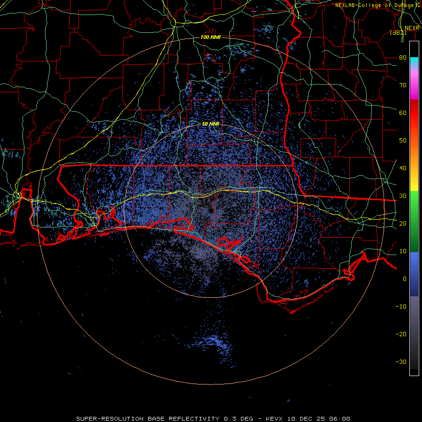The width and height of the screenshot is (422, 422).
Task: Click the -20 value on reflectivity scale
Action: click(x=401, y=334)
